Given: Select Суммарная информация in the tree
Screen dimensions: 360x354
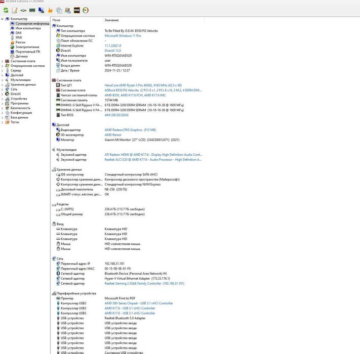Looking at the screenshot, I should pos(32,24).
